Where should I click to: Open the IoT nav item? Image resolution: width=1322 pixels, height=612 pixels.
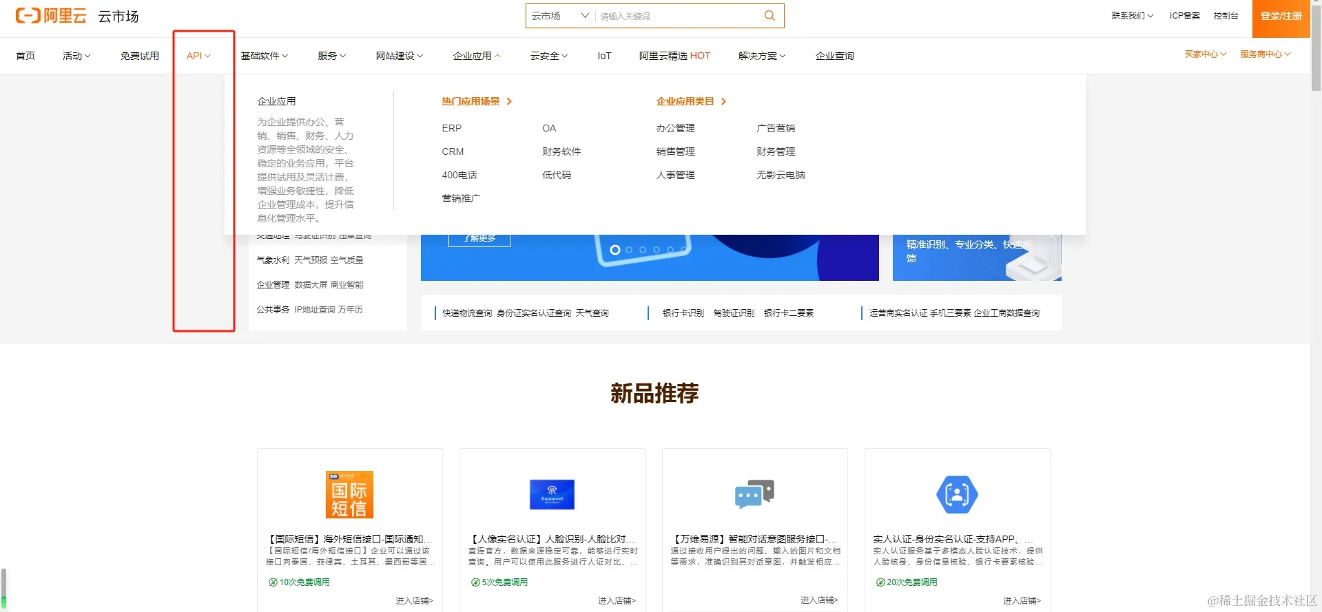coord(604,56)
